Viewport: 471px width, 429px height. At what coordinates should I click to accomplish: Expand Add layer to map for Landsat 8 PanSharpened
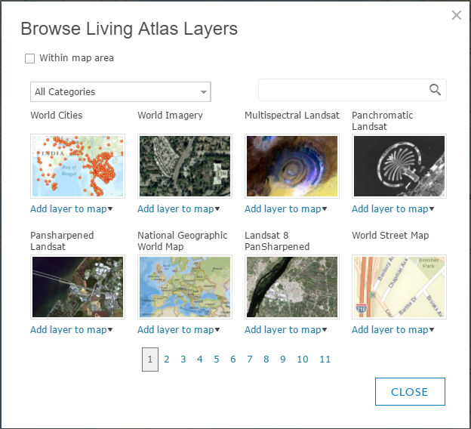pos(285,330)
